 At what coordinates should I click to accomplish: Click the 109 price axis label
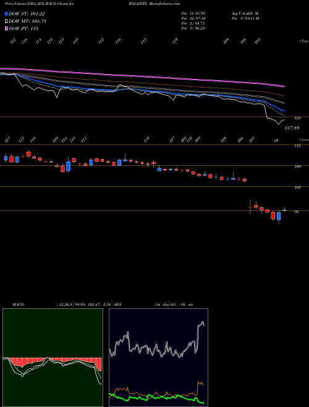click(x=298, y=166)
